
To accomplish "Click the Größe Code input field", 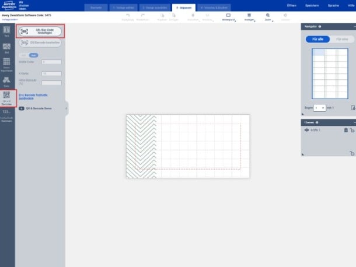I will coord(51,62).
